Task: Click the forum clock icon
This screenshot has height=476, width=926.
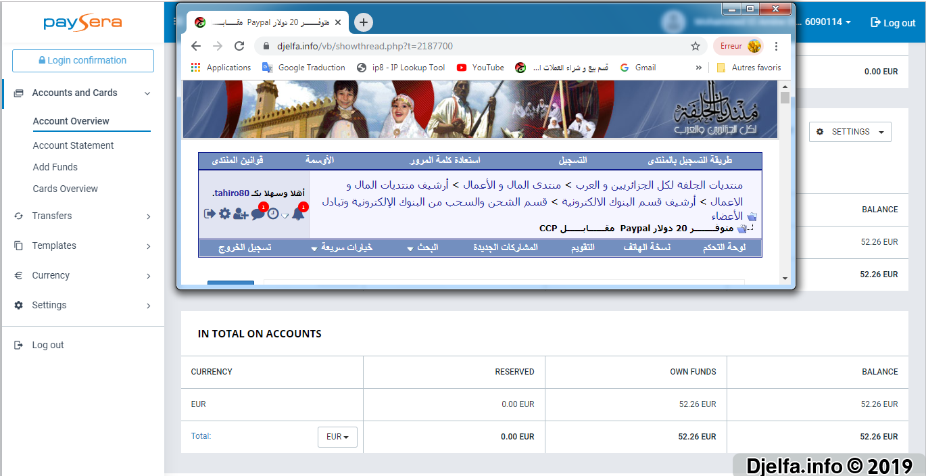Action: coord(273,214)
